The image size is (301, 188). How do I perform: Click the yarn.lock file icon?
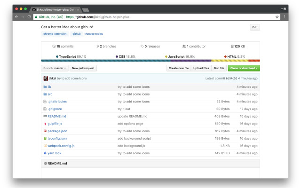coord(45,153)
